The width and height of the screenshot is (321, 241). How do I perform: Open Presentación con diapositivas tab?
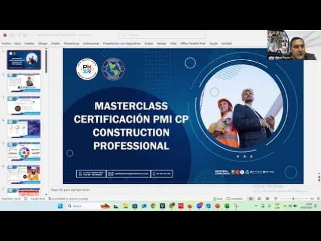[x=122, y=44]
